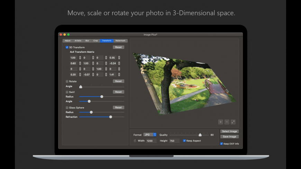The height and width of the screenshot is (169, 301).
Task: Click the transformed park photo preview
Action: click(x=184, y=84)
